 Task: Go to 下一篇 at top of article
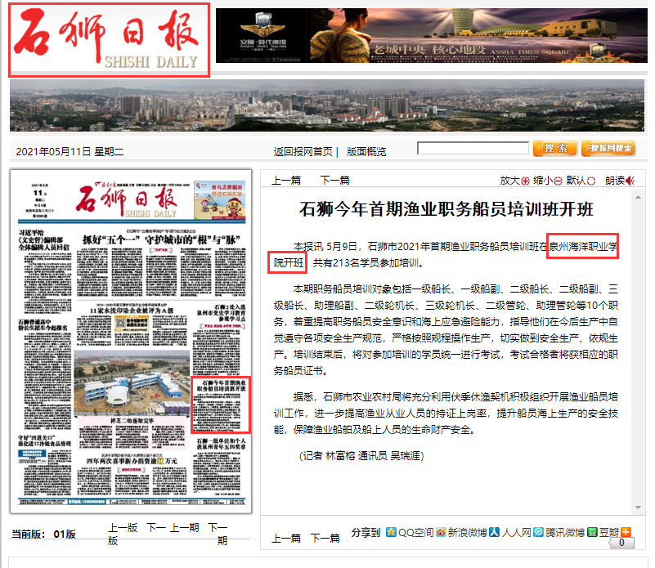point(334,181)
